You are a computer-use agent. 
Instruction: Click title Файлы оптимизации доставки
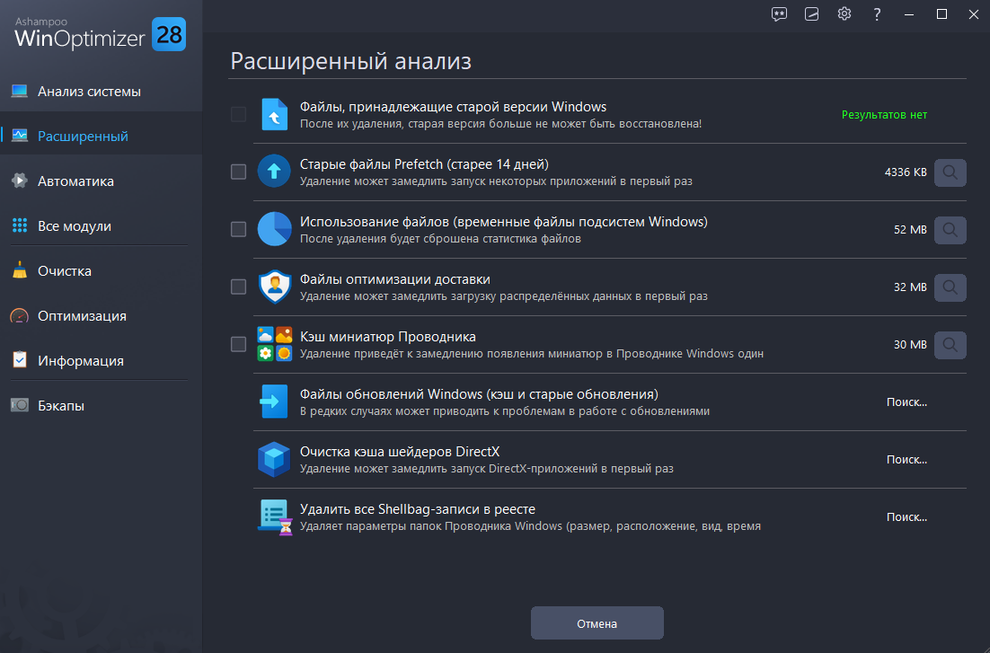(x=394, y=279)
